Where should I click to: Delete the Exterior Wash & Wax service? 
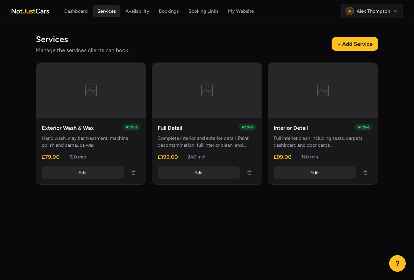[x=133, y=173]
